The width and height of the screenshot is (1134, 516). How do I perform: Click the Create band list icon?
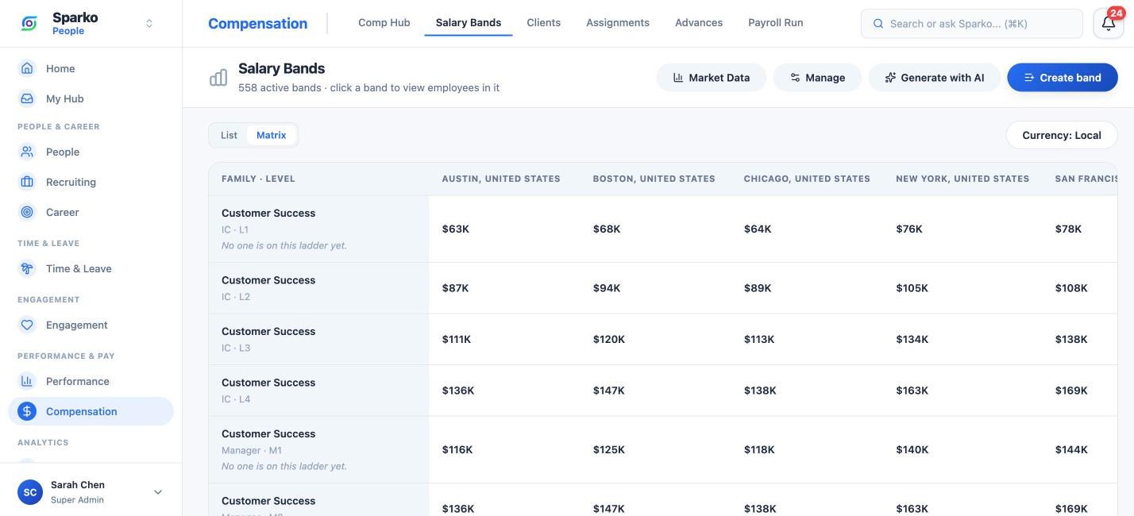(1029, 78)
